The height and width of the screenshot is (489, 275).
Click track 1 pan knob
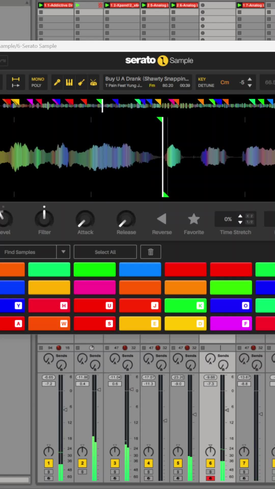(49, 451)
